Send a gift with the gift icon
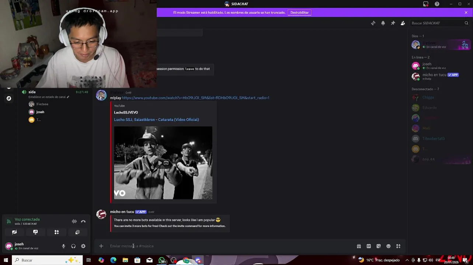The width and height of the screenshot is (473, 265). [359, 246]
